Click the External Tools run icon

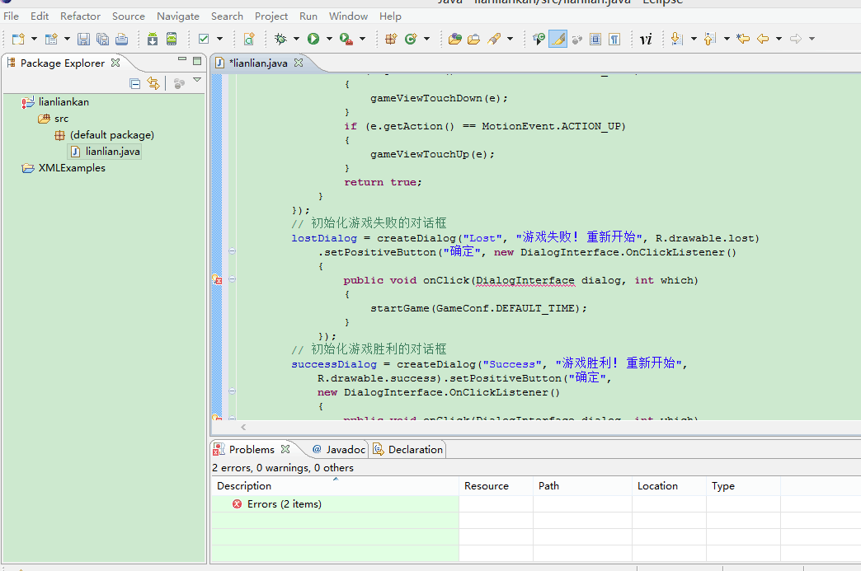tap(346, 39)
